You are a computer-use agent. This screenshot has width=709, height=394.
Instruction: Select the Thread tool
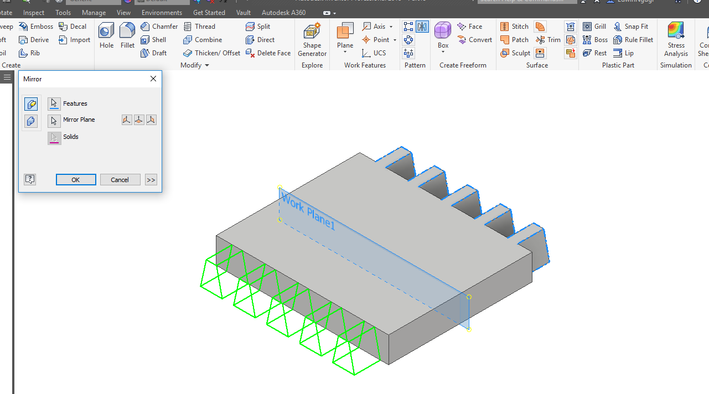[199, 27]
